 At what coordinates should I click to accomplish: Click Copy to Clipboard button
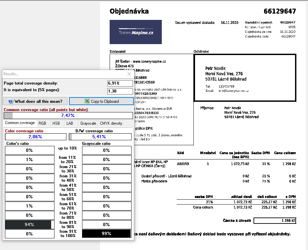click(x=101, y=101)
